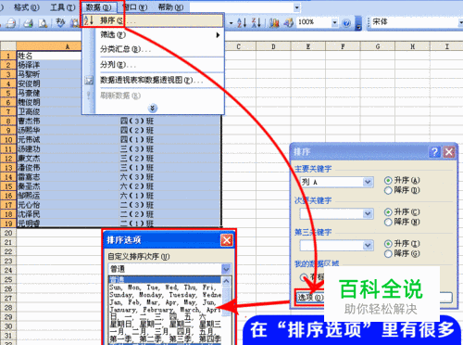
Task: Click cell 六(1)班 in row 16
Action: pos(170,196)
